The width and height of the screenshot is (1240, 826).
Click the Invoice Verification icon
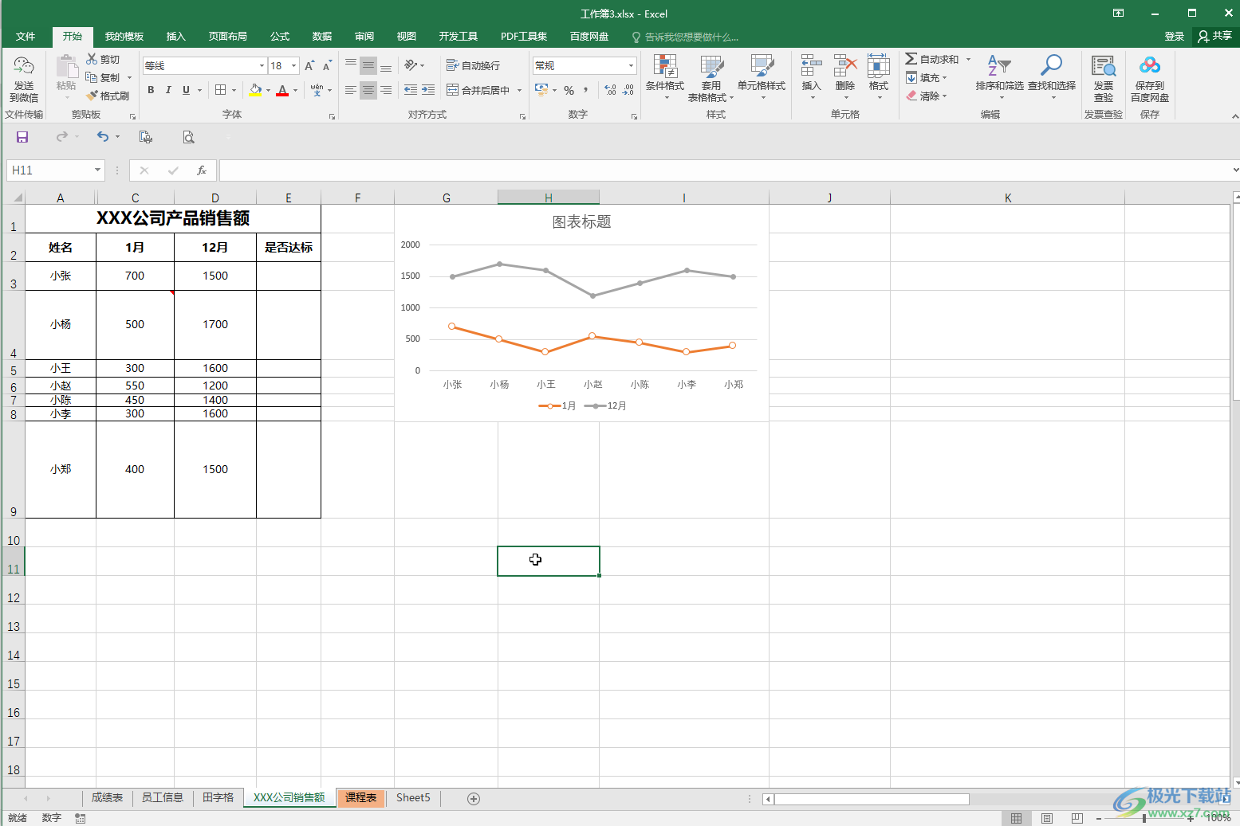pyautogui.click(x=1103, y=67)
